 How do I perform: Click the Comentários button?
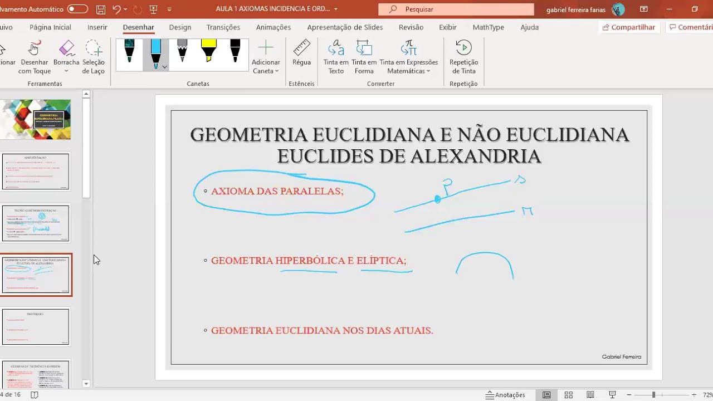[x=690, y=27]
